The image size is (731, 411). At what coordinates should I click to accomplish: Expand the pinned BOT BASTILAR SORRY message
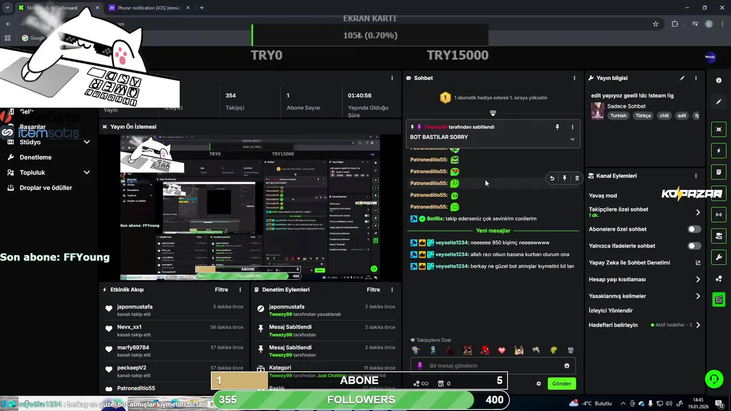tap(572, 139)
